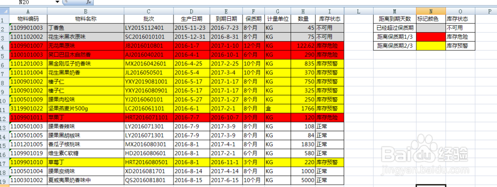Select the 标记颜色 header cell
The image size is (497, 187).
click(x=431, y=19)
